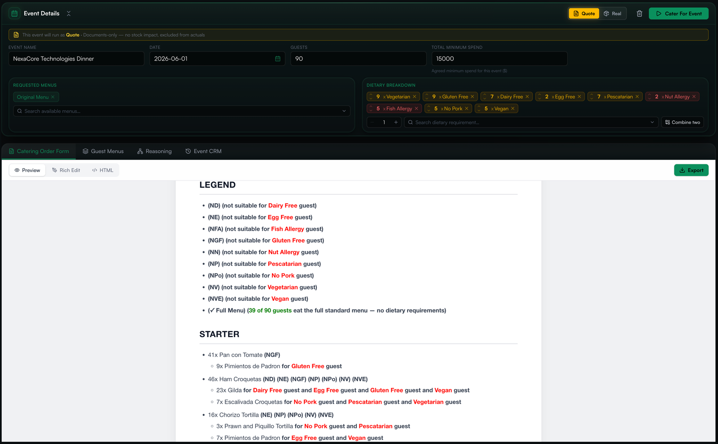Image resolution: width=718 pixels, height=444 pixels.
Task: Remove the Fish Allergy dietary tag
Action: 416,109
